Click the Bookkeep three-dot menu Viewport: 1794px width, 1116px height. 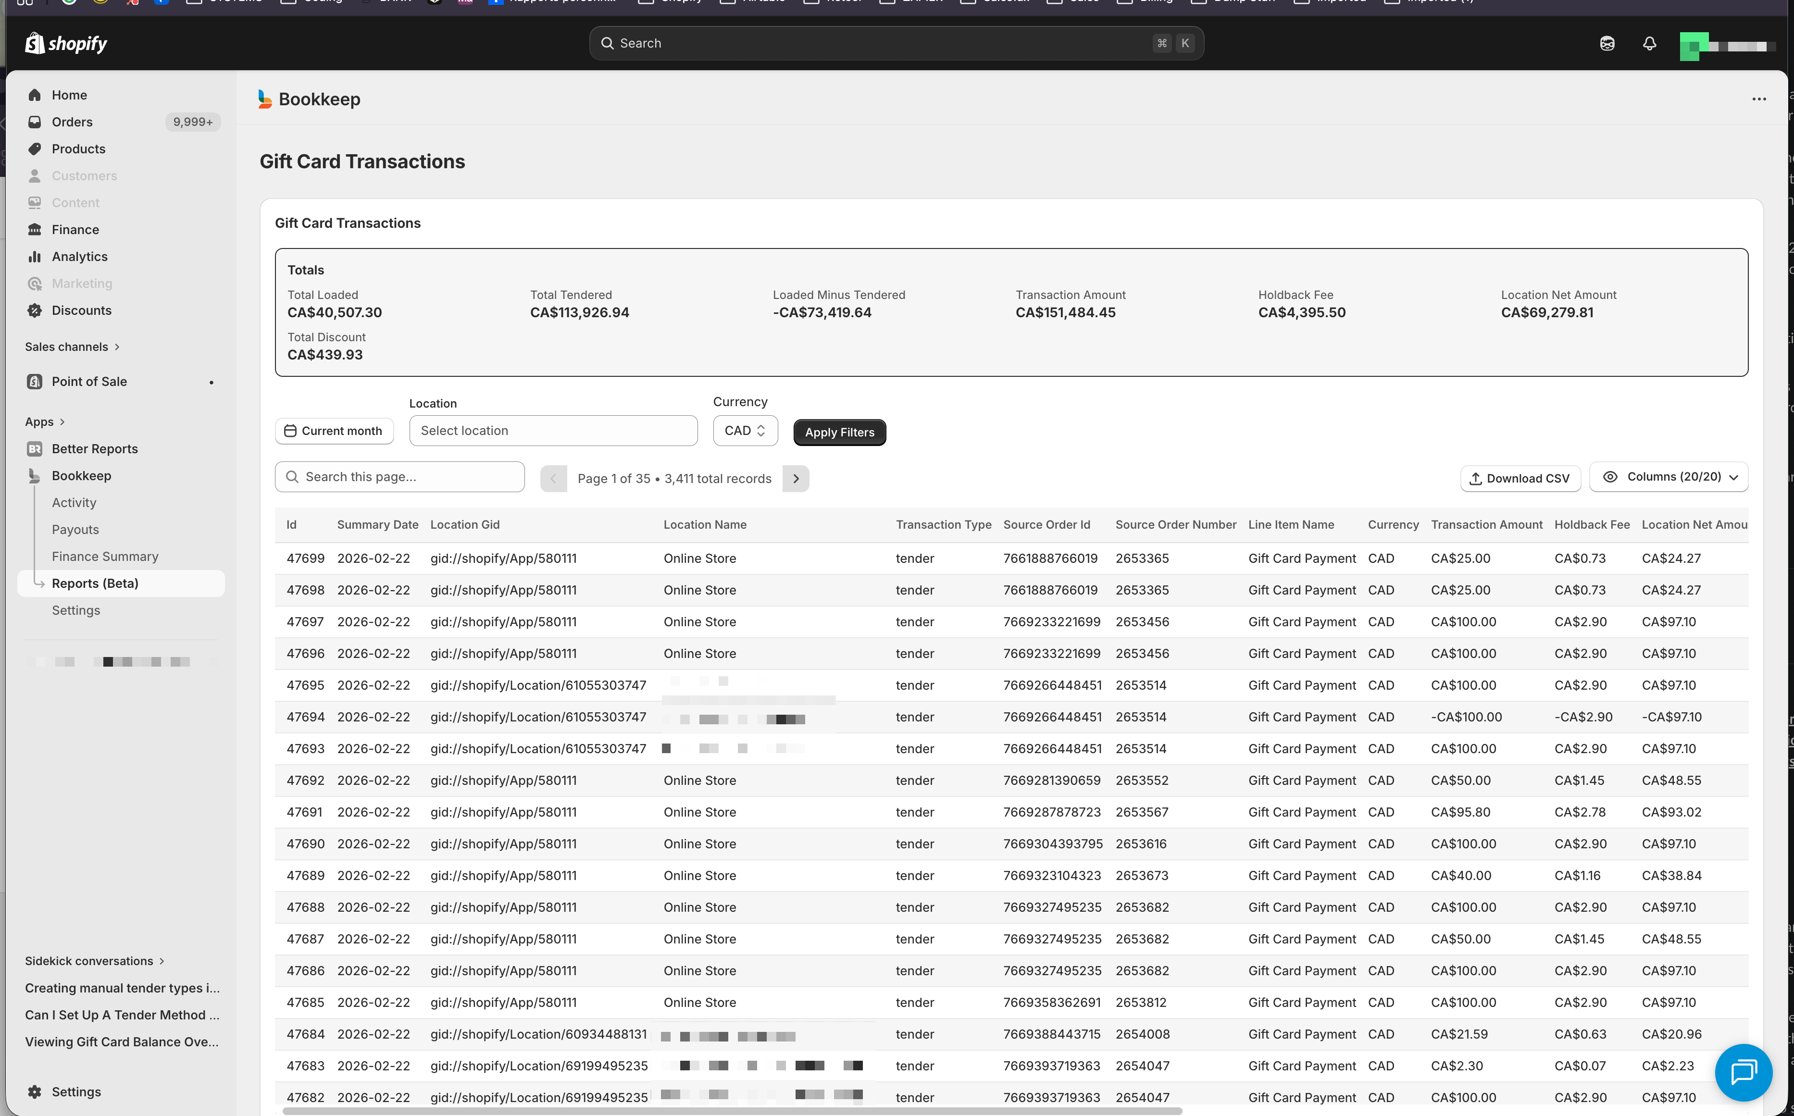click(x=1759, y=99)
